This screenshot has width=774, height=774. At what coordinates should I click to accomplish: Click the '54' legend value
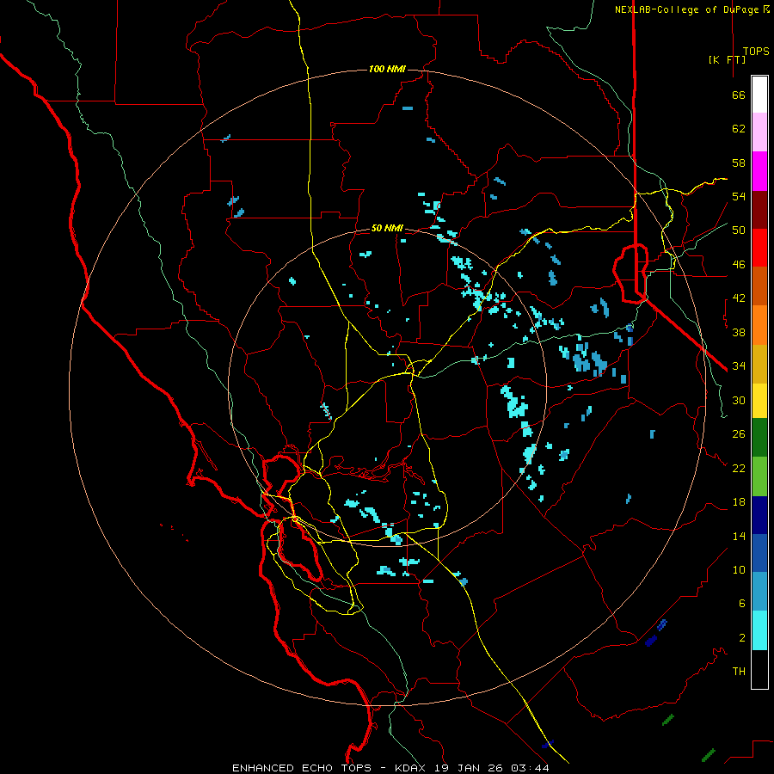point(739,196)
